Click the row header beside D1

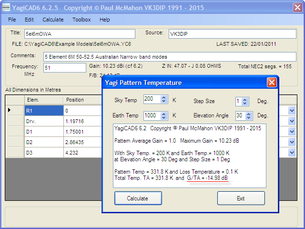tap(15, 132)
